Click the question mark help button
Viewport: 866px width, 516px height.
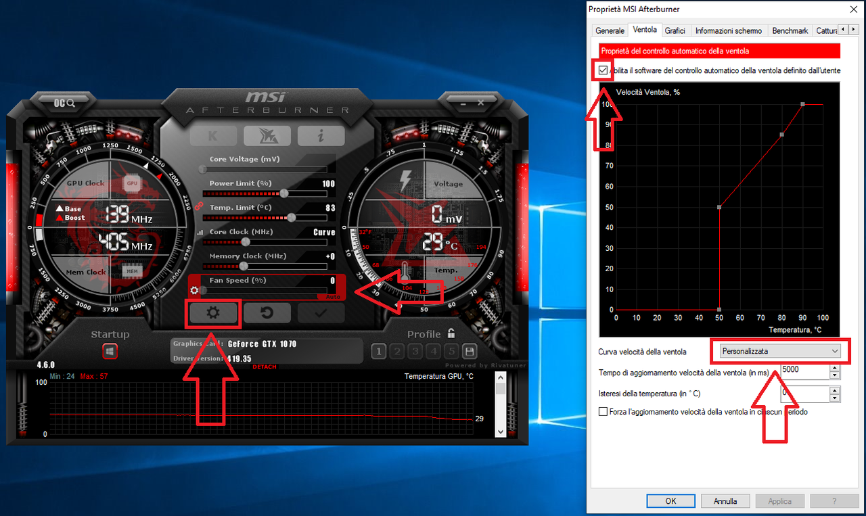coord(834,501)
